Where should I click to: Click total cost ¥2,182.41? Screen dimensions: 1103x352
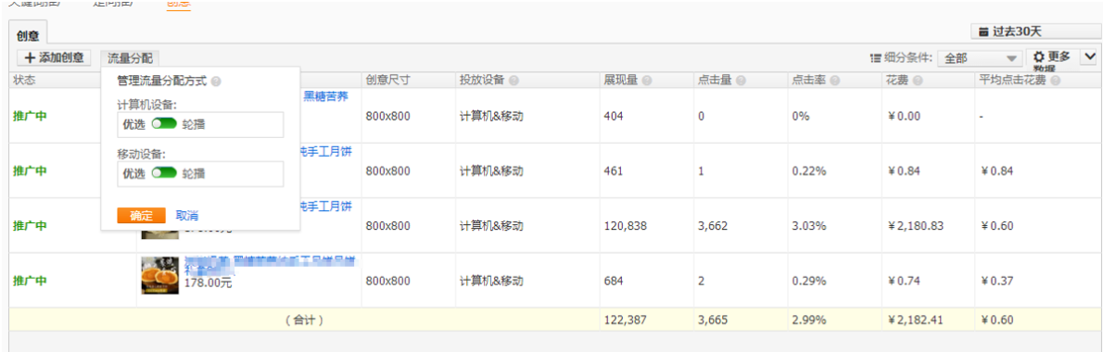tap(915, 321)
